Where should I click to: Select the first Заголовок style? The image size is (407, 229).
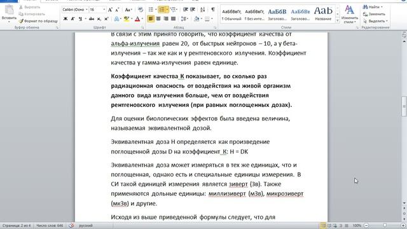click(277, 14)
